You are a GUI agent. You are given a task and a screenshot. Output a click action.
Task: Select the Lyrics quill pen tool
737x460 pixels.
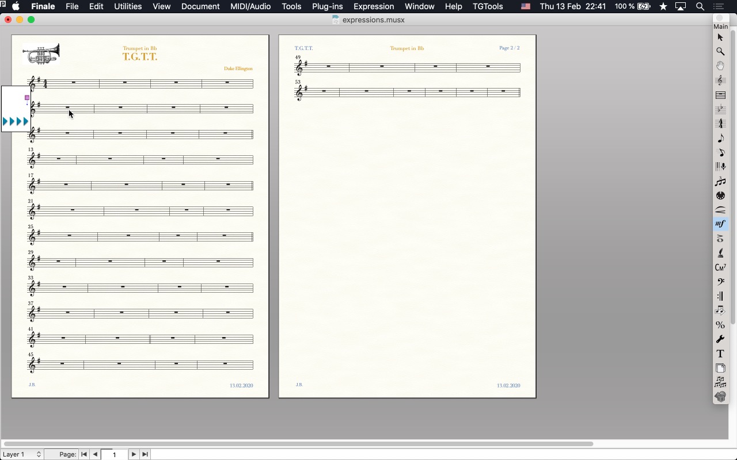pyautogui.click(x=720, y=253)
